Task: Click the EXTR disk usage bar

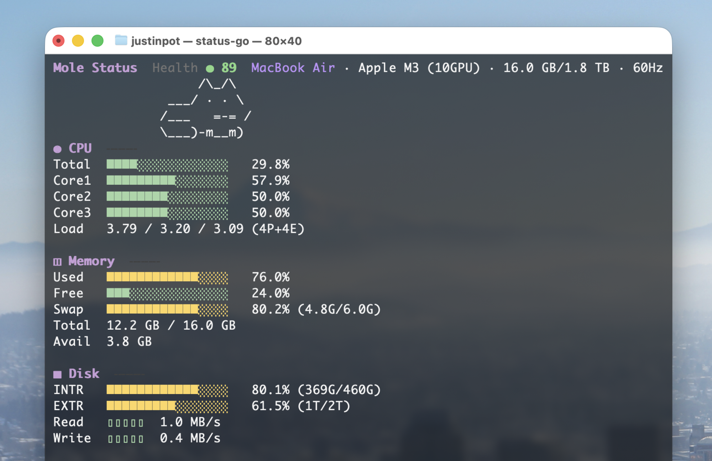Action: tap(167, 406)
